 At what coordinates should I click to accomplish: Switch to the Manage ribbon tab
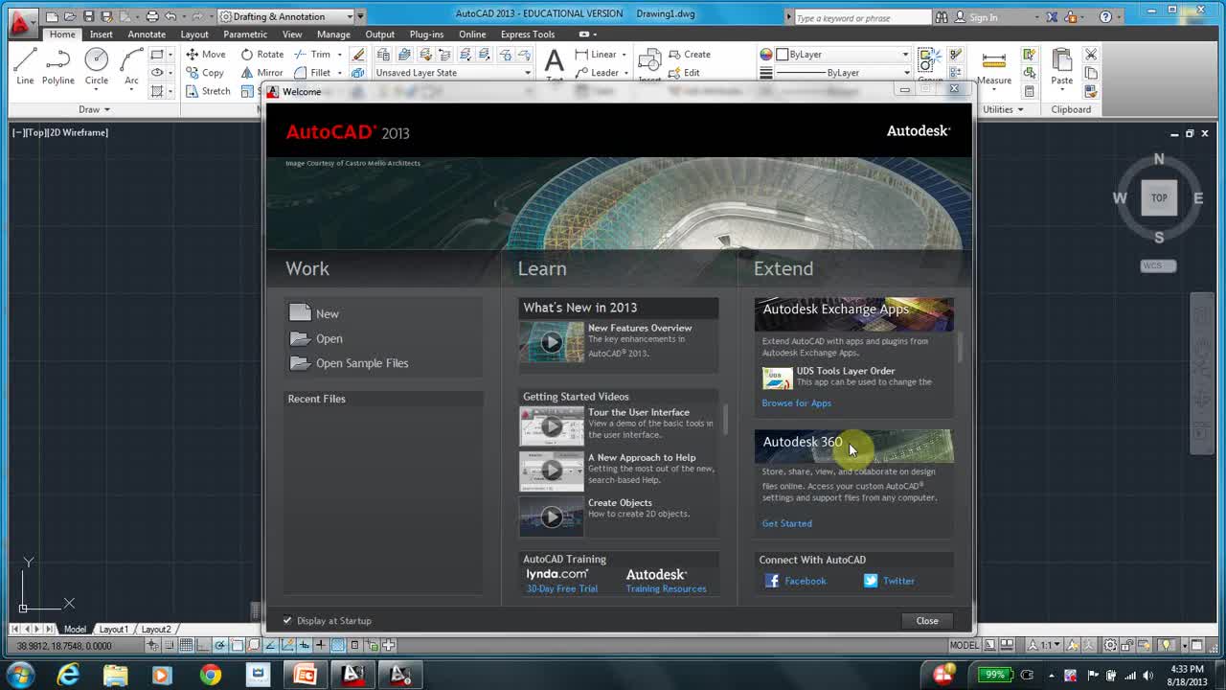pos(333,34)
